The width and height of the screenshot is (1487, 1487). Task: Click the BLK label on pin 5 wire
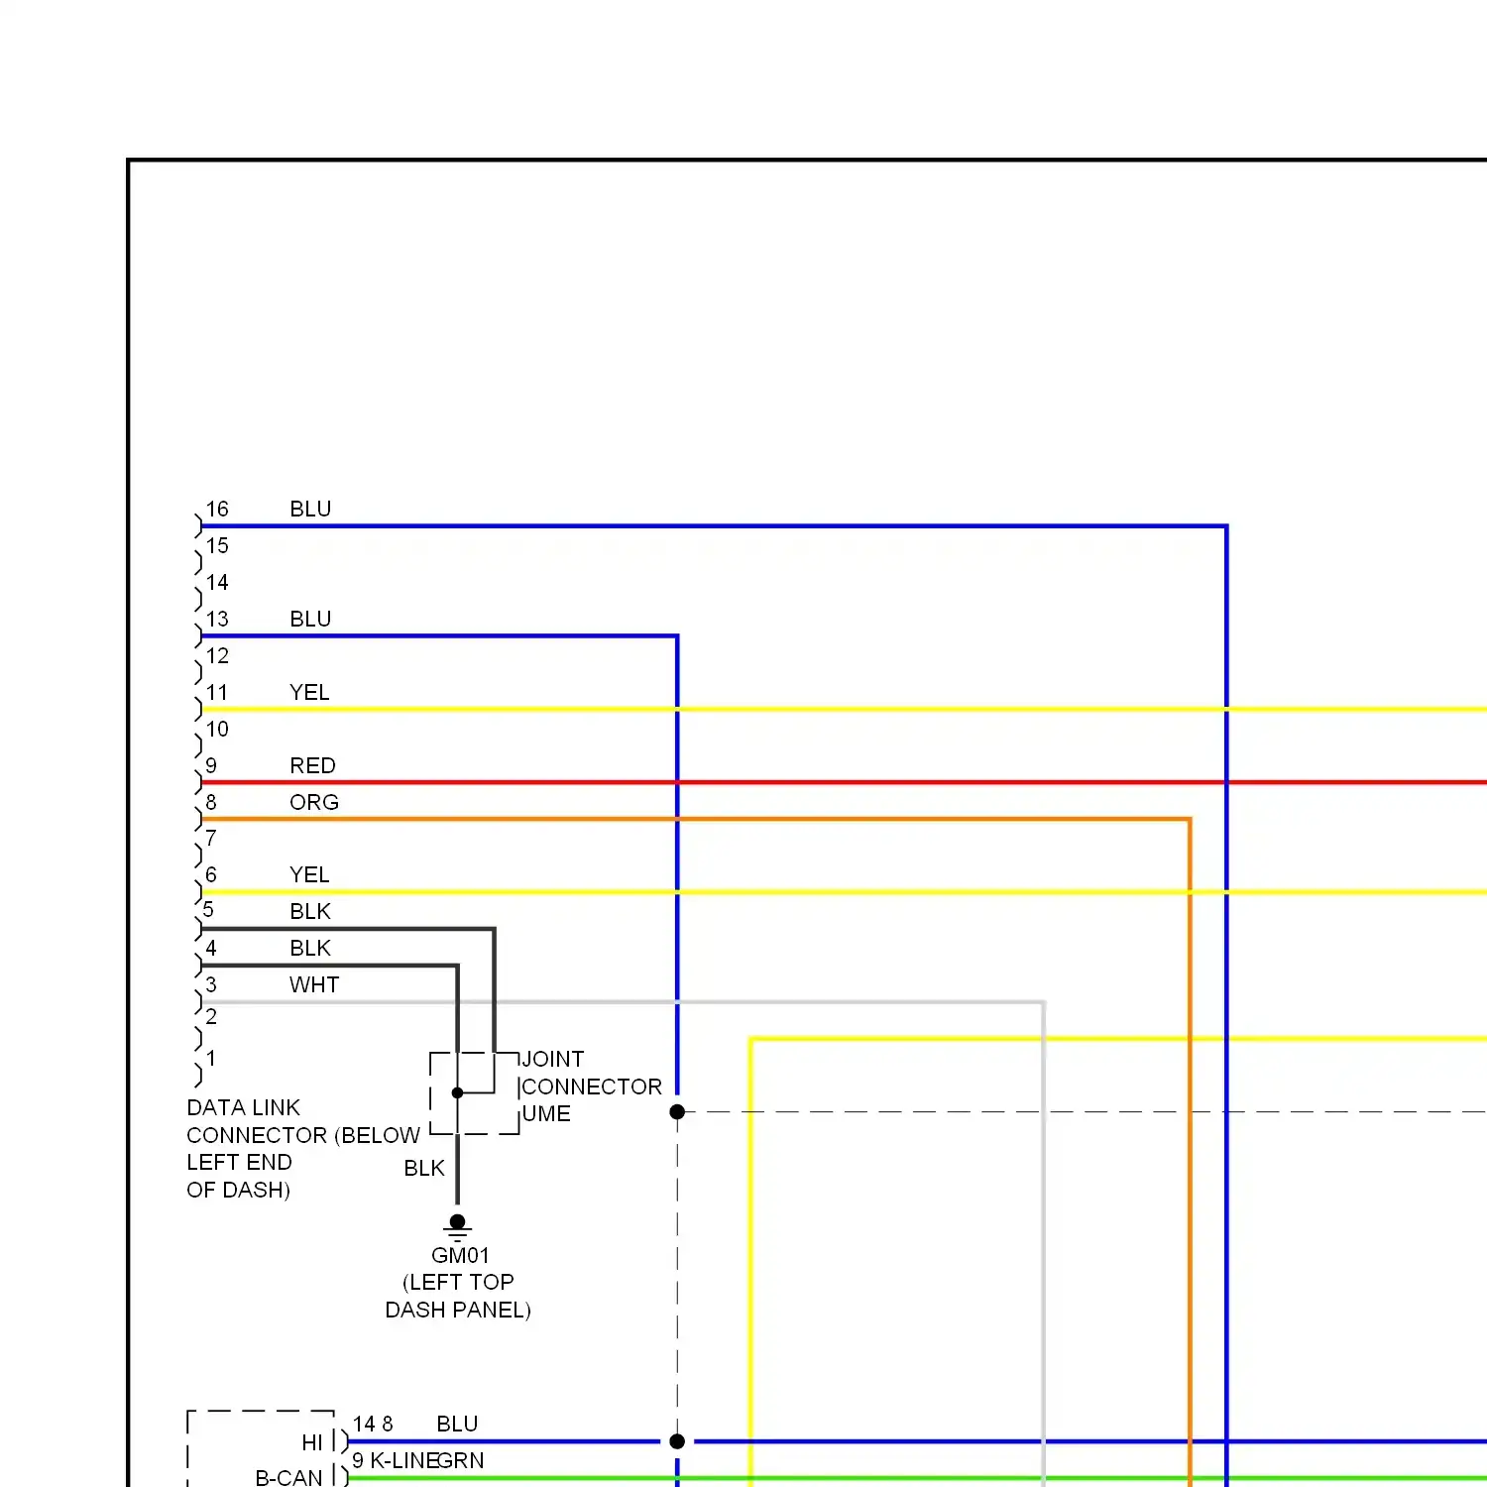point(310,912)
